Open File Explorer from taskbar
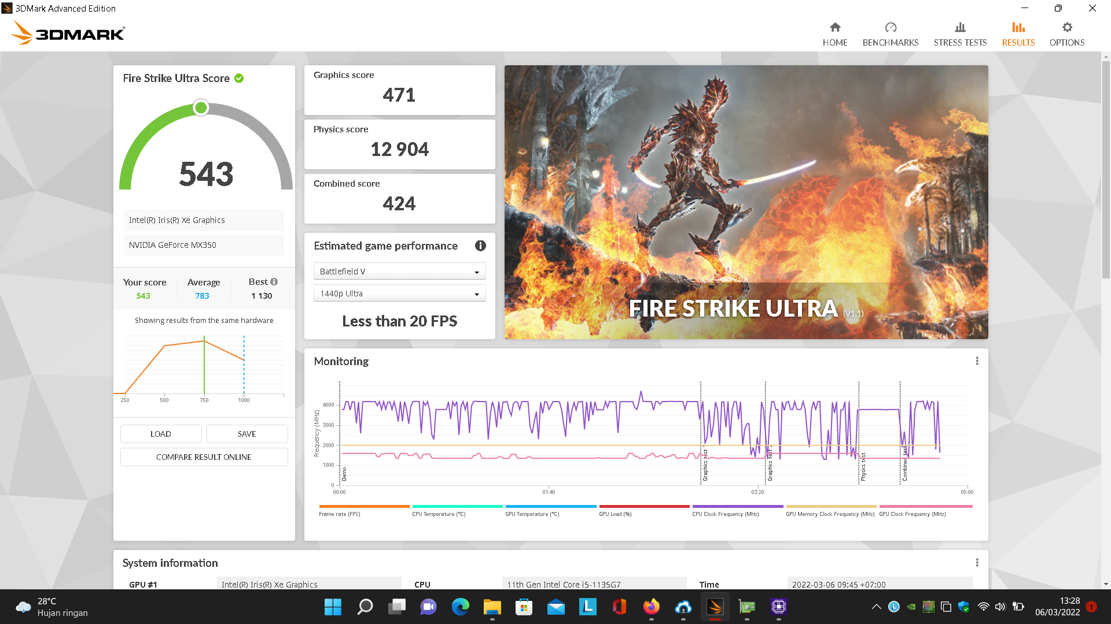 coord(492,607)
